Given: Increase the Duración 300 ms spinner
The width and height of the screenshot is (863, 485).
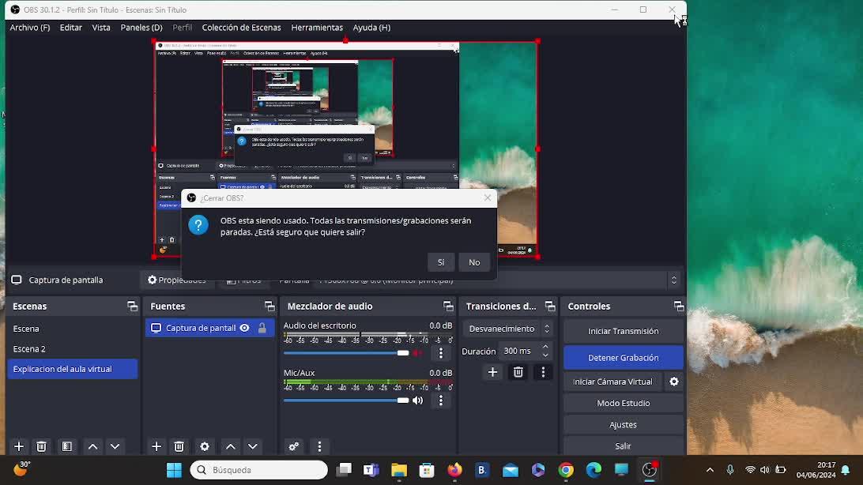Looking at the screenshot, I should [x=545, y=348].
